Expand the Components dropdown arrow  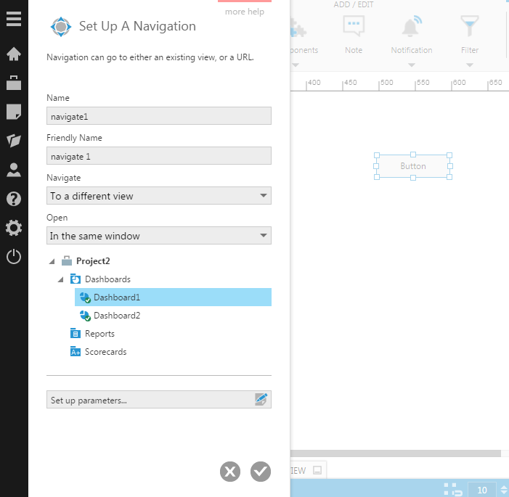pos(296,65)
